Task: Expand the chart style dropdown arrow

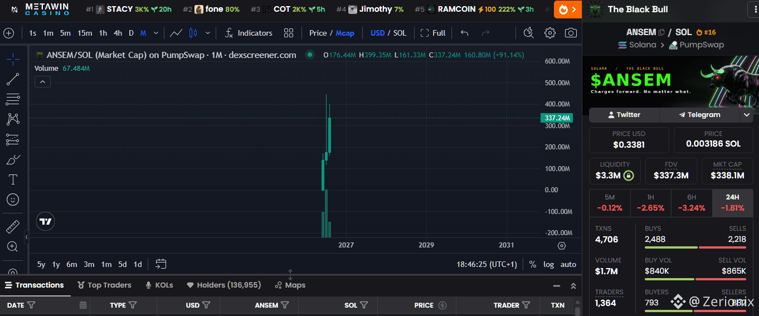Action: point(208,33)
